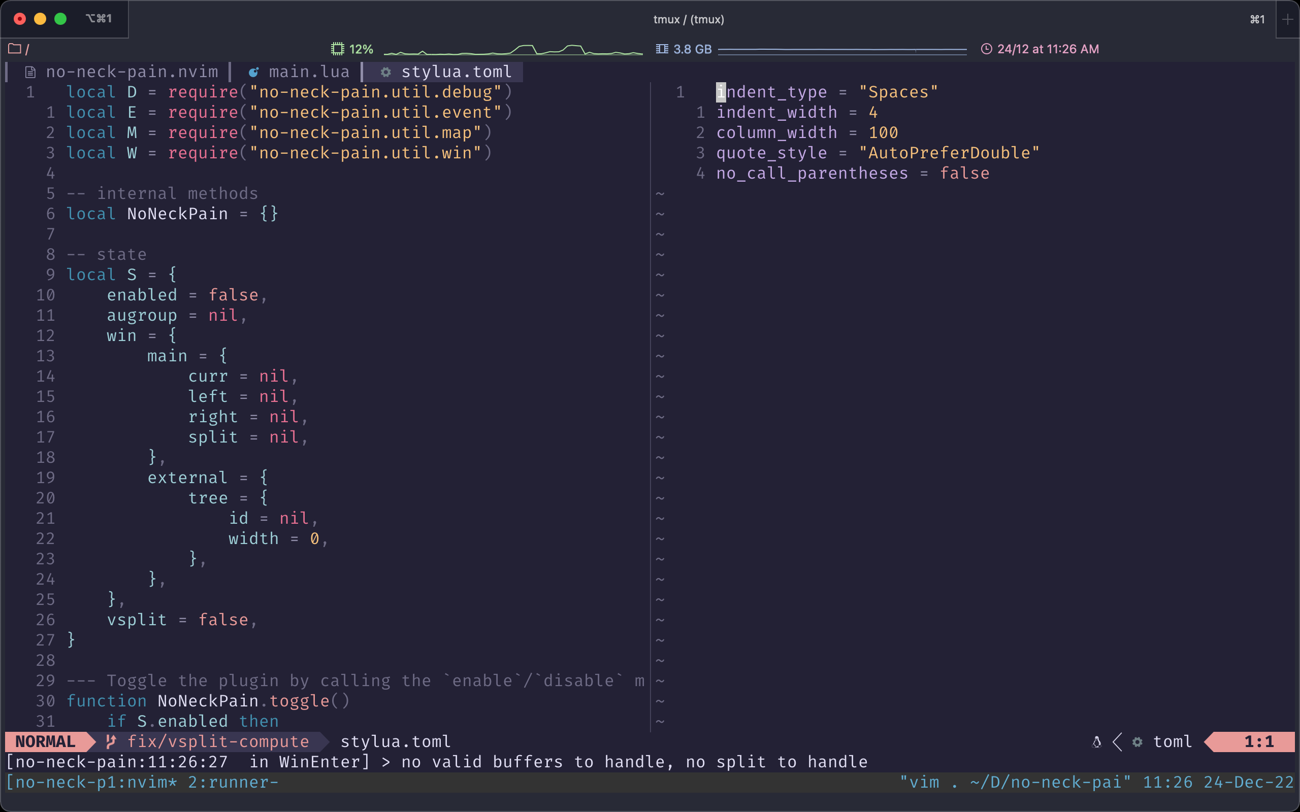The image size is (1300, 812).
Task: Switch to the main.lua buffer tab
Action: [309, 72]
